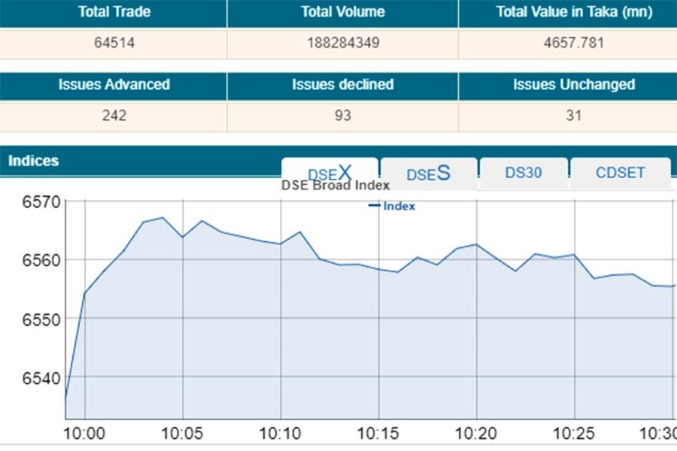Select the 4657.781 total value cell

click(573, 43)
